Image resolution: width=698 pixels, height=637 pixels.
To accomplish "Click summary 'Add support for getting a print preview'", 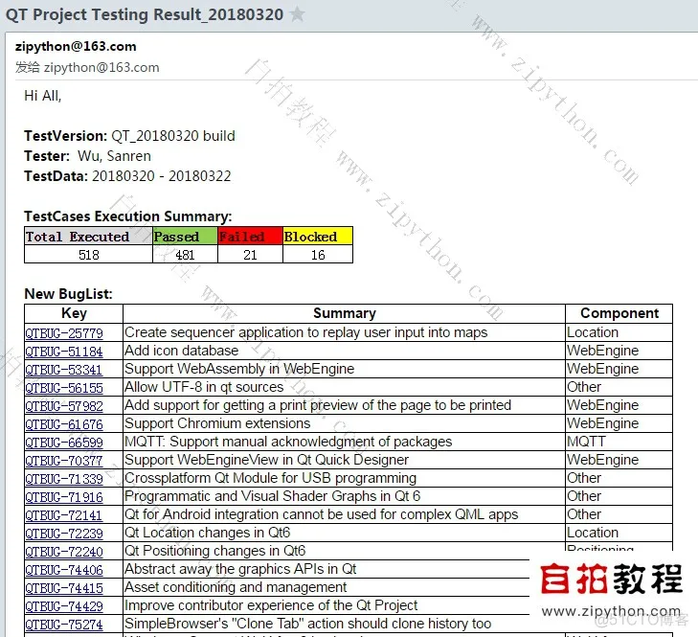I will [318, 405].
